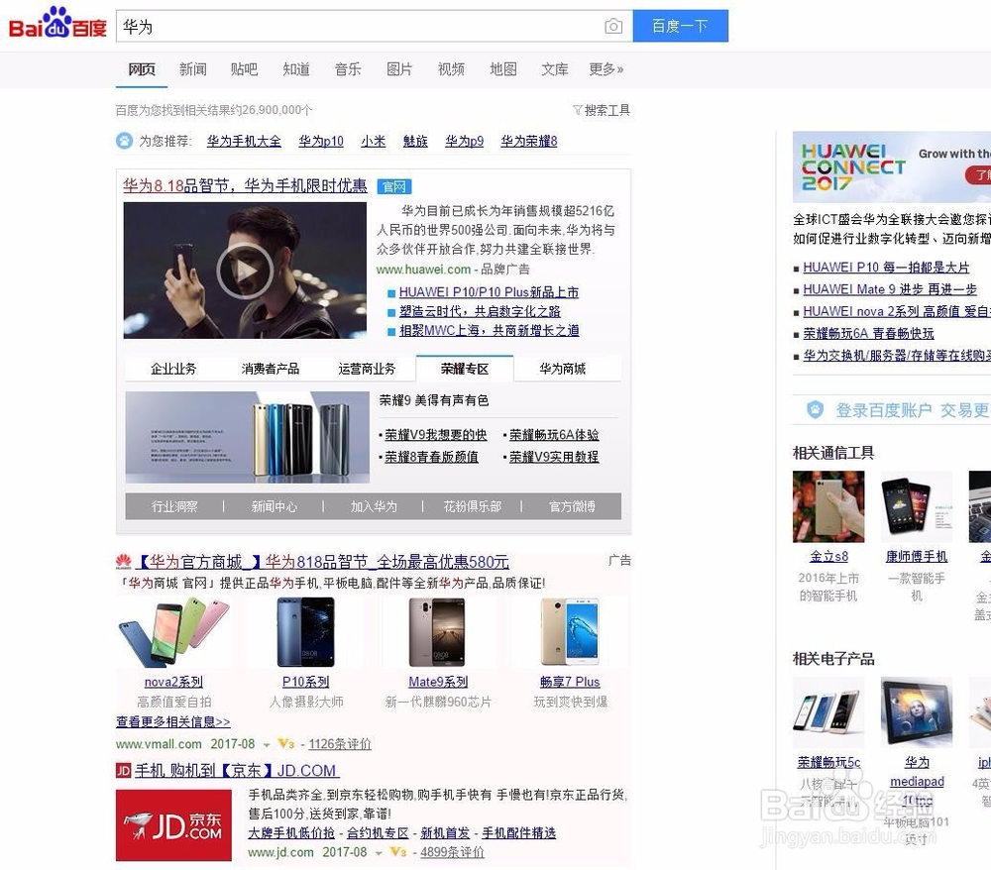
Task: Click Huawei logo icon beside 华为官方商城
Action: click(124, 561)
